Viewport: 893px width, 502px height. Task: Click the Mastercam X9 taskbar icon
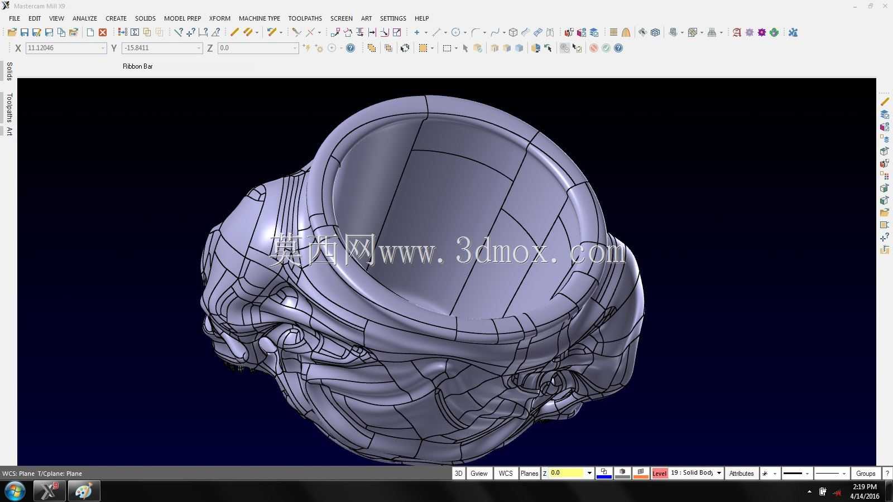[x=49, y=491]
